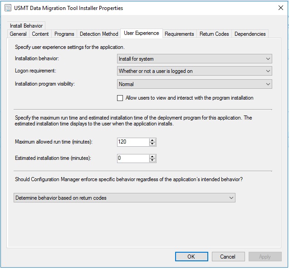Open the Logon requirement dropdown
Image resolution: width=289 pixels, height=269 pixels.
pos(195,71)
